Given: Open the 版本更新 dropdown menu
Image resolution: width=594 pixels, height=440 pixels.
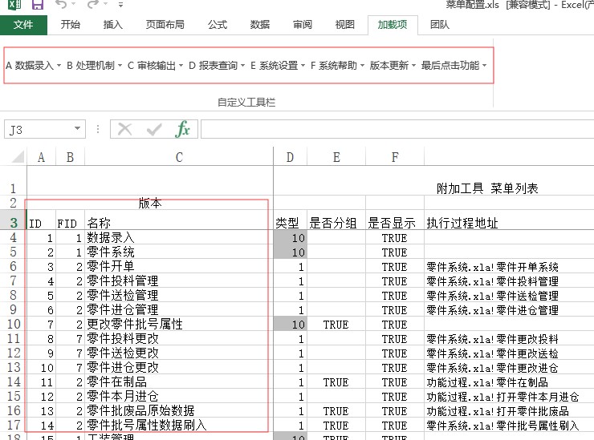Looking at the screenshot, I should tap(393, 66).
